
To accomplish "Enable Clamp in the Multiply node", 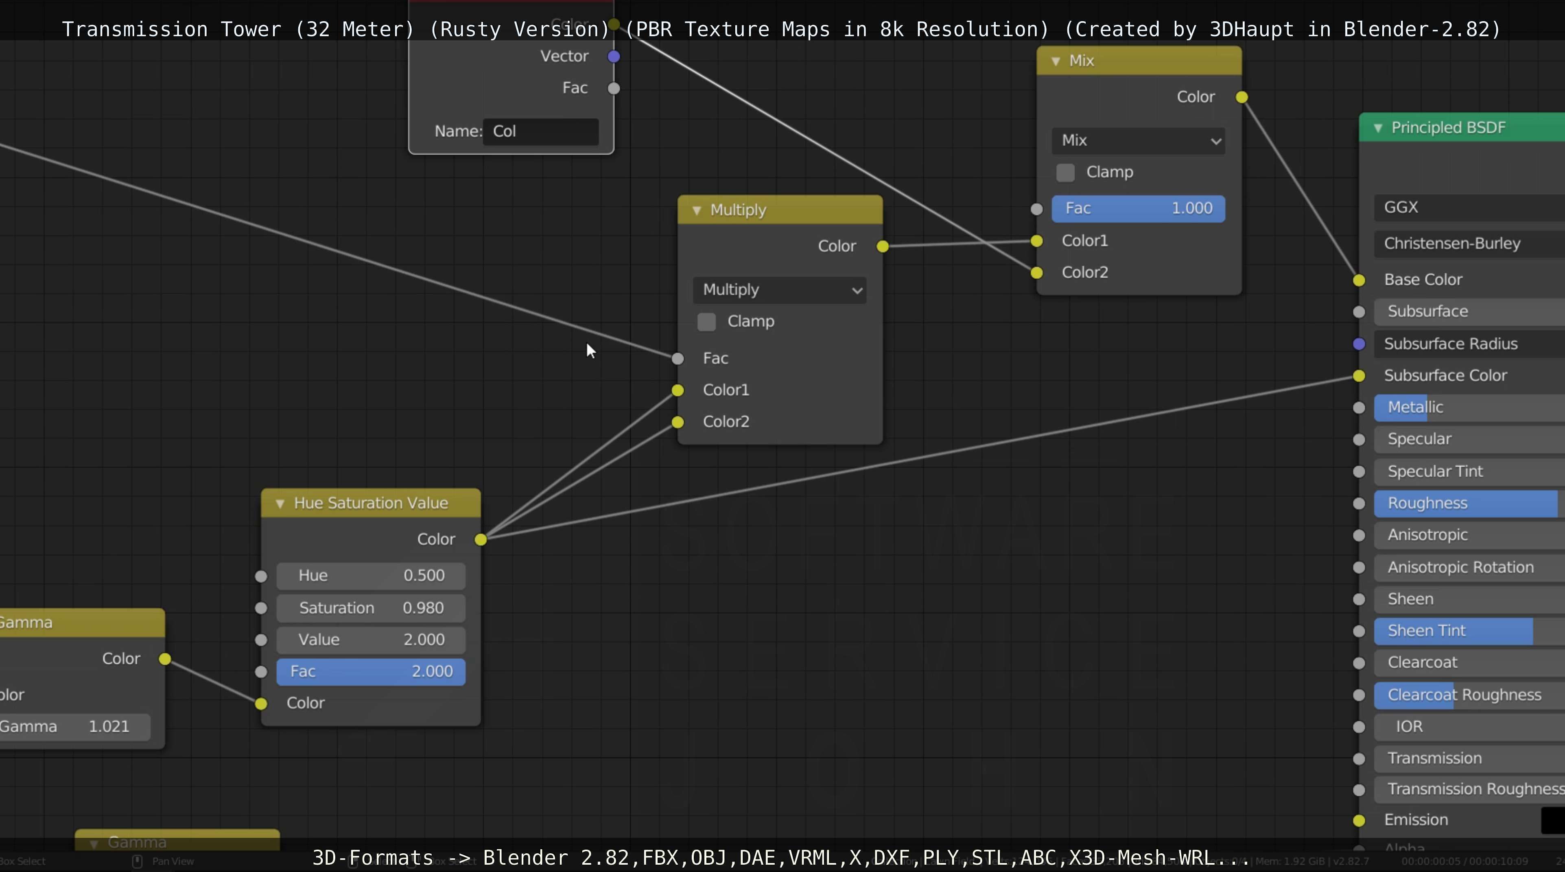I will pyautogui.click(x=706, y=322).
